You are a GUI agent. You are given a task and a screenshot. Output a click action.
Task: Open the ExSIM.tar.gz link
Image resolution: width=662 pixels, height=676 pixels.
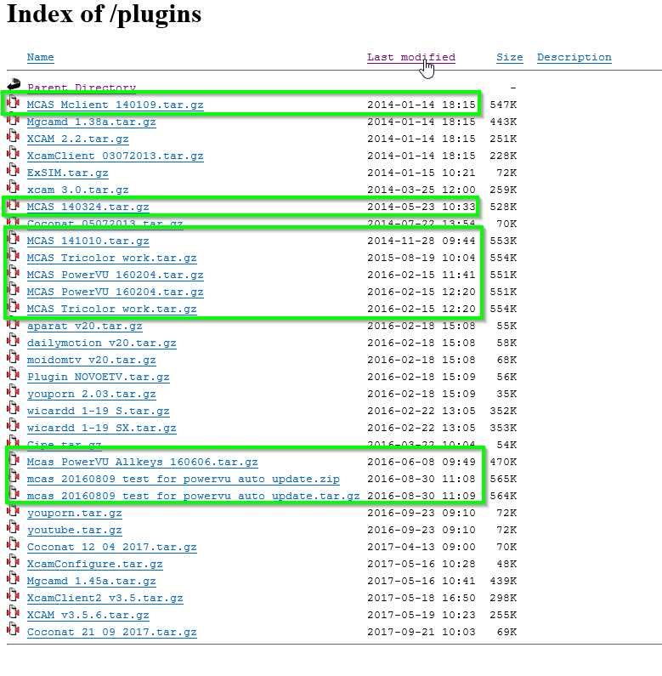click(68, 173)
